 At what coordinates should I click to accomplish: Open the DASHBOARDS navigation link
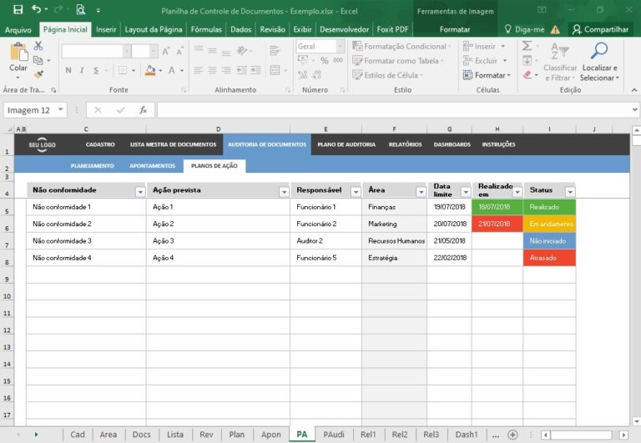[452, 144]
